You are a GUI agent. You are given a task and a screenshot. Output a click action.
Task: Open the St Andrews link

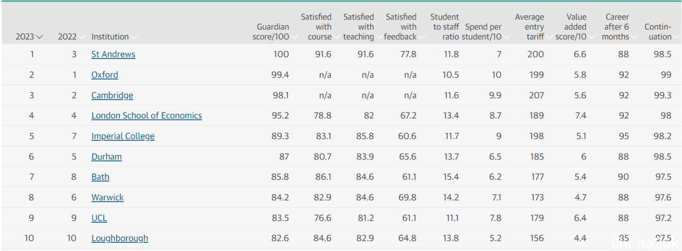[113, 54]
